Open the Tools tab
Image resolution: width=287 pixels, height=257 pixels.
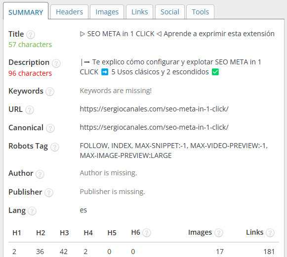[x=200, y=12]
